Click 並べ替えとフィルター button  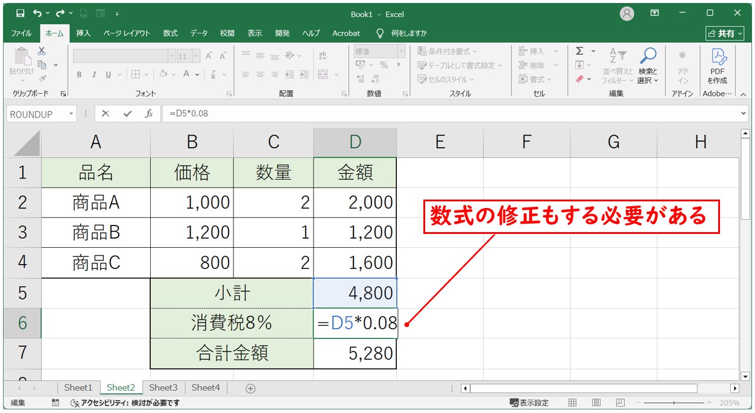[x=618, y=65]
